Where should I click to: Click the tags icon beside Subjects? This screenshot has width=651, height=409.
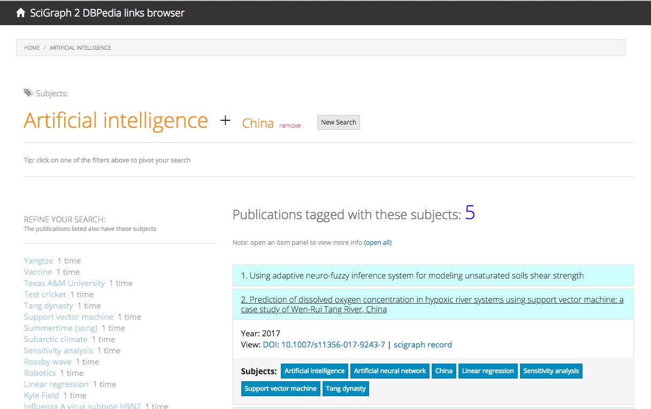[x=28, y=93]
